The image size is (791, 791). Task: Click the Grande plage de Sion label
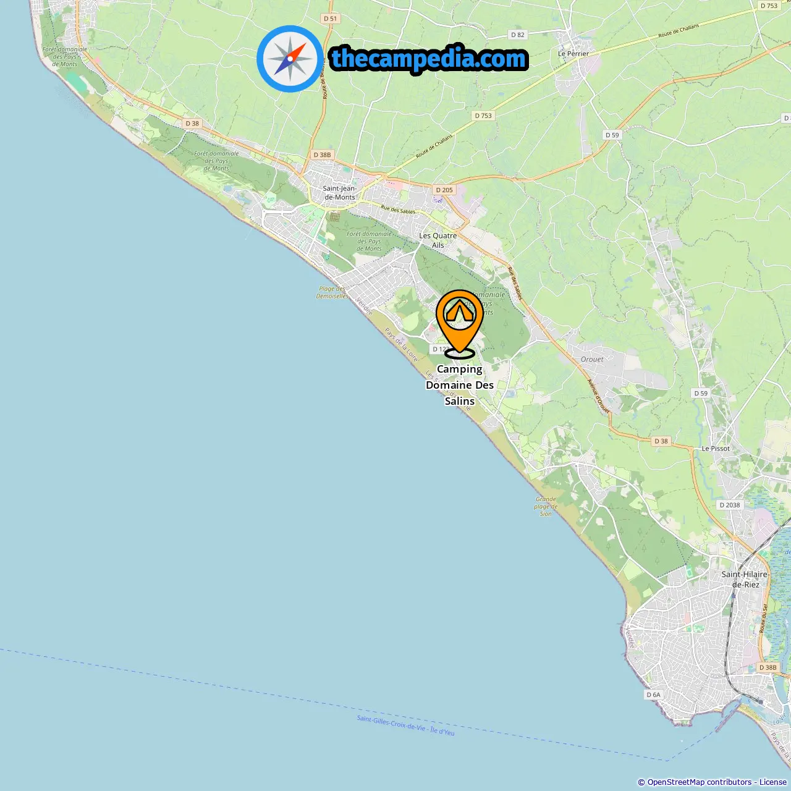tap(546, 506)
